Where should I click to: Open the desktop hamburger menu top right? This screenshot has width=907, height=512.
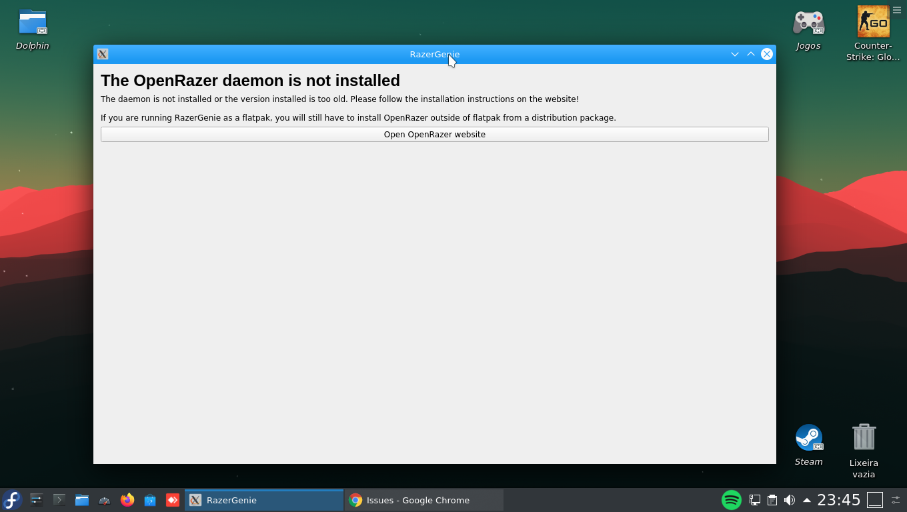click(897, 10)
